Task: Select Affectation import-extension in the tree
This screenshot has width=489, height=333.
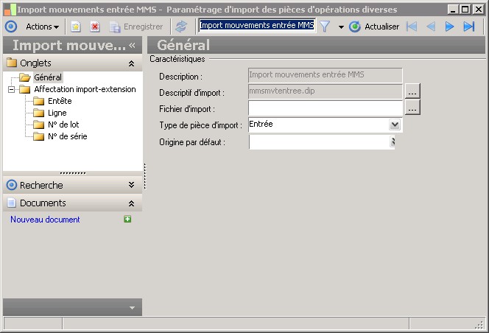Action: [85, 89]
